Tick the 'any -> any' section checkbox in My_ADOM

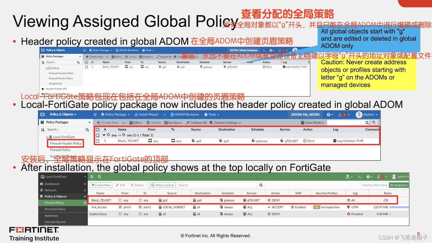98,135
